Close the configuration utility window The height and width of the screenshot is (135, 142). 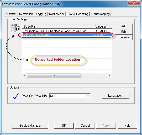134,3
